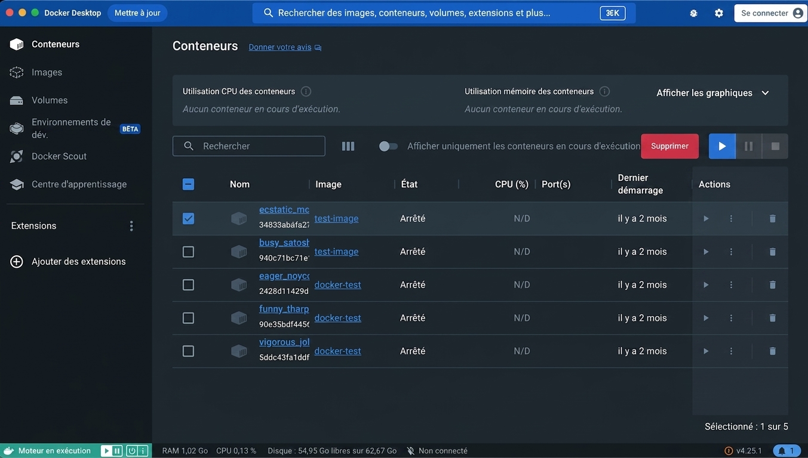Delete the busy_satosh container with trash icon

click(x=772, y=252)
